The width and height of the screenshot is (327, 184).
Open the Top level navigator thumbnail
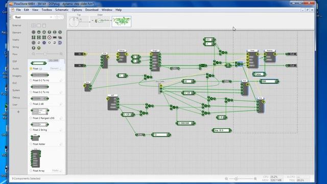(x=78, y=21)
